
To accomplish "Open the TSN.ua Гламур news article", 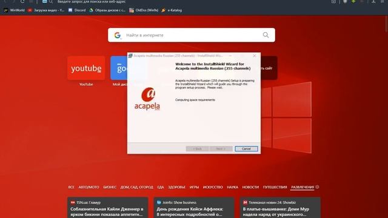I will [x=108, y=208].
